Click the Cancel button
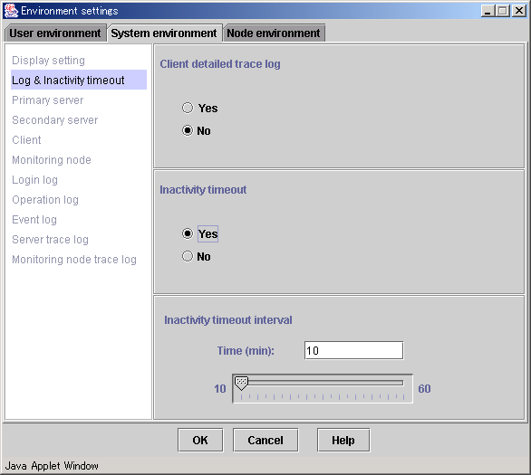This screenshot has height=475, width=531. [265, 441]
